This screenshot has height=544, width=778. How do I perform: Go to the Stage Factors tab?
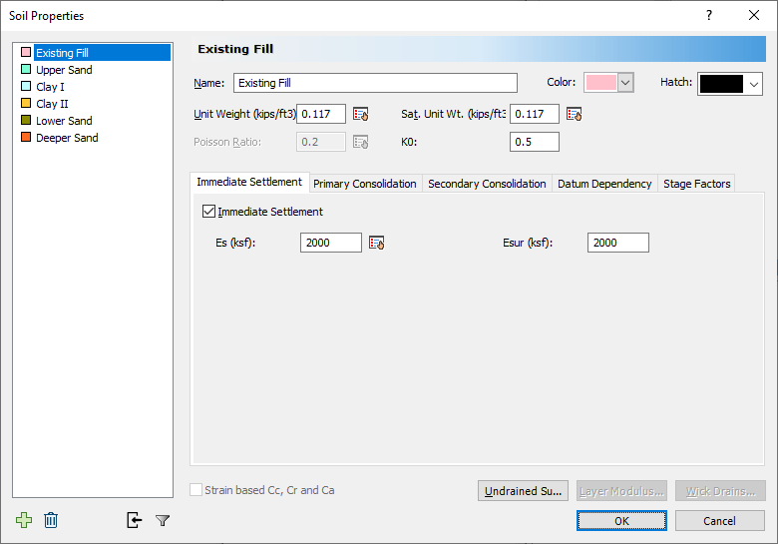[x=696, y=184]
